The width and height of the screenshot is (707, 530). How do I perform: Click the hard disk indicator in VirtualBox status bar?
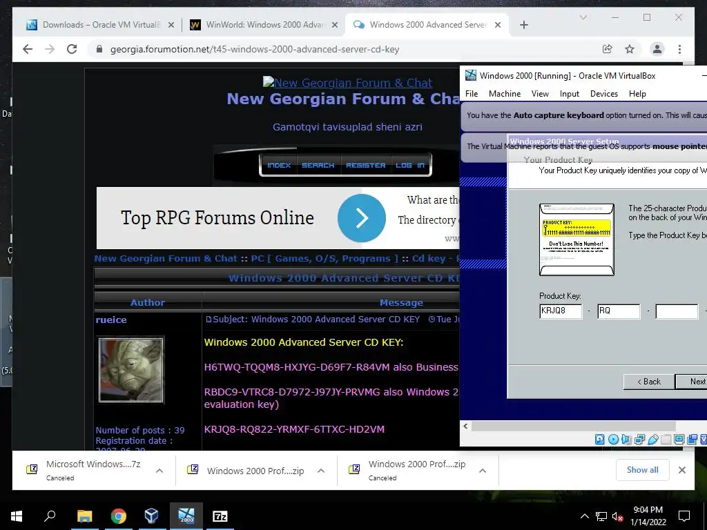click(x=600, y=439)
